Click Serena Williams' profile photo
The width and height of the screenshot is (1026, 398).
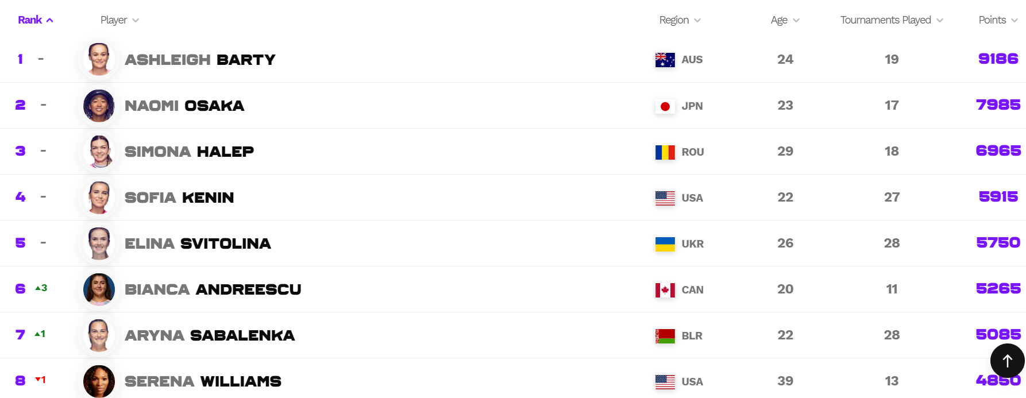pyautogui.click(x=99, y=381)
